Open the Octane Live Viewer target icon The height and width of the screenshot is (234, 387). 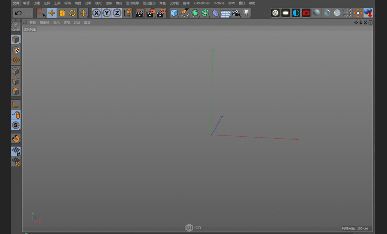point(275,13)
